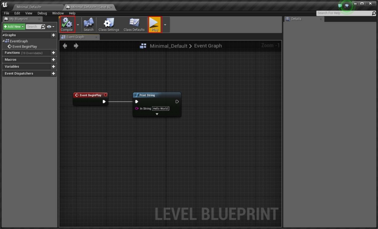Click the Event BeginPlay output exec pin

click(104, 102)
